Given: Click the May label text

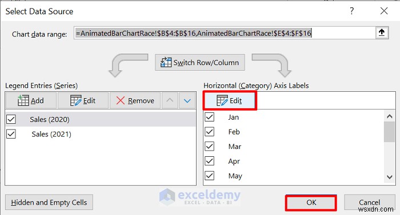Looking at the screenshot, I should pyautogui.click(x=235, y=176).
